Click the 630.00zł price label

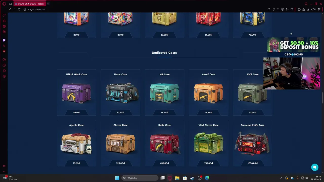[x=165, y=163]
